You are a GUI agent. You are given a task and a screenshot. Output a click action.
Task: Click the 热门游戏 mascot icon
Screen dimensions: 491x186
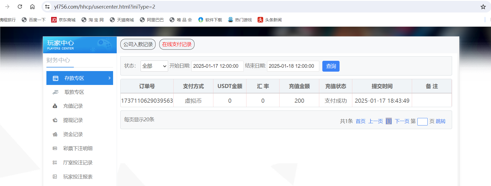pyautogui.click(x=230, y=20)
